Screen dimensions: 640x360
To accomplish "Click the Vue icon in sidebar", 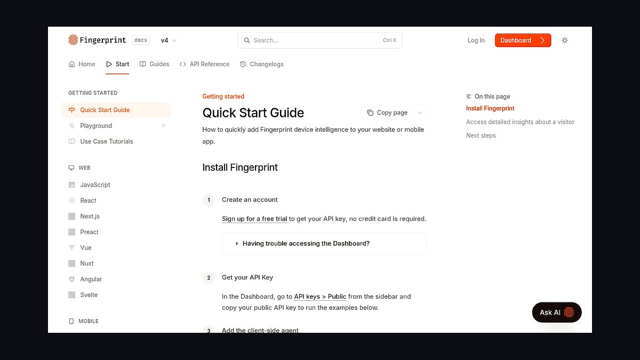I will (71, 248).
